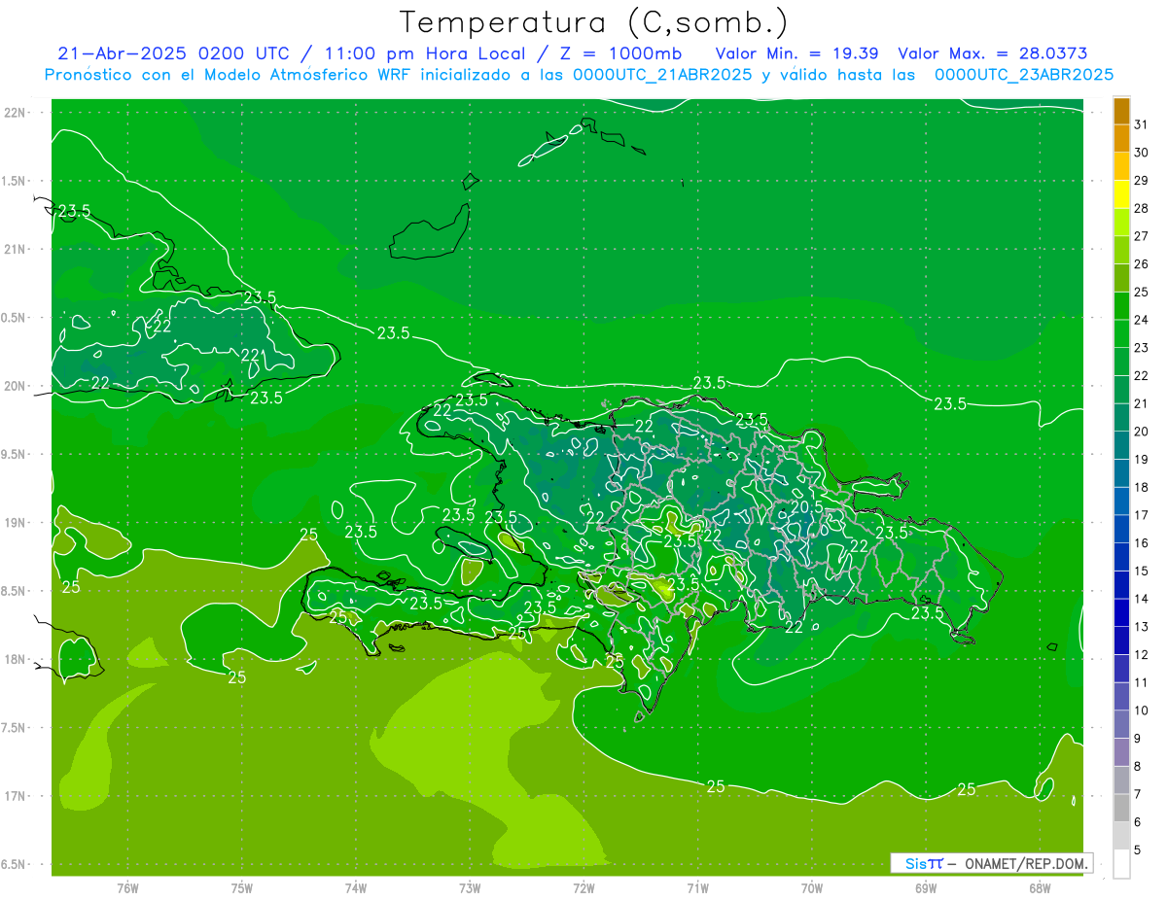Click the "24" colorbar scale label
This screenshot has height=901, width=1167.
pyautogui.click(x=1142, y=320)
